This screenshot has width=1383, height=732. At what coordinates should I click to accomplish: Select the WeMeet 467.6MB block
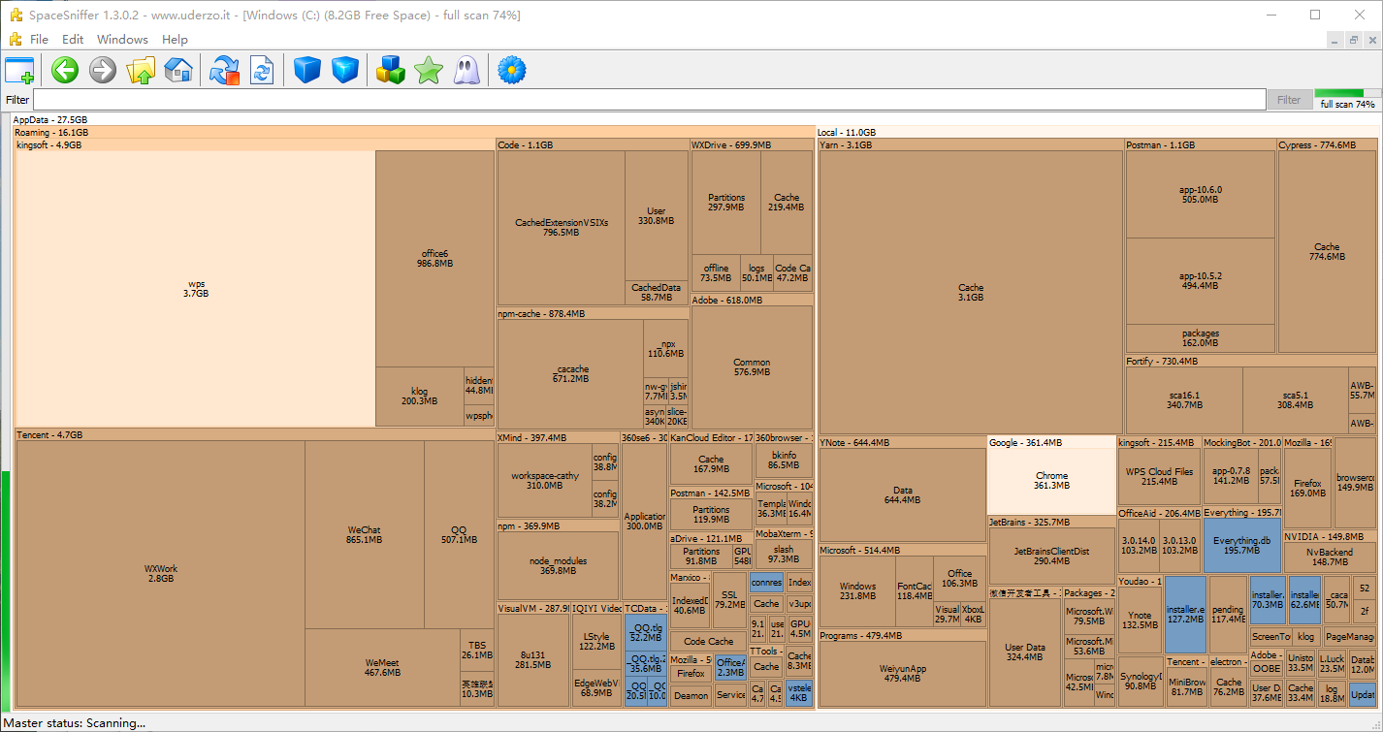tap(382, 667)
